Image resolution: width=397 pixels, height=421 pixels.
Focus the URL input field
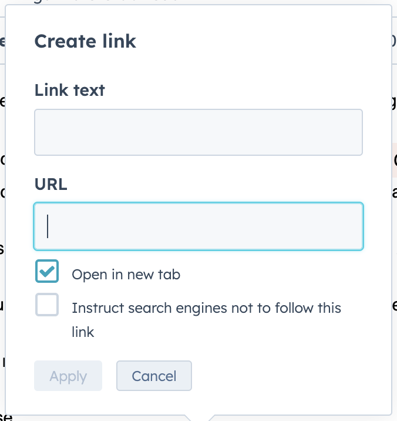click(198, 226)
